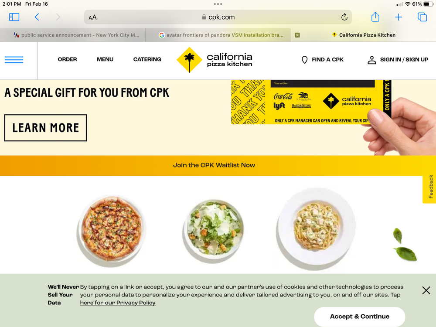Click the California Pizza Kitchen palm logo
This screenshot has width=436, height=327.
(x=215, y=60)
